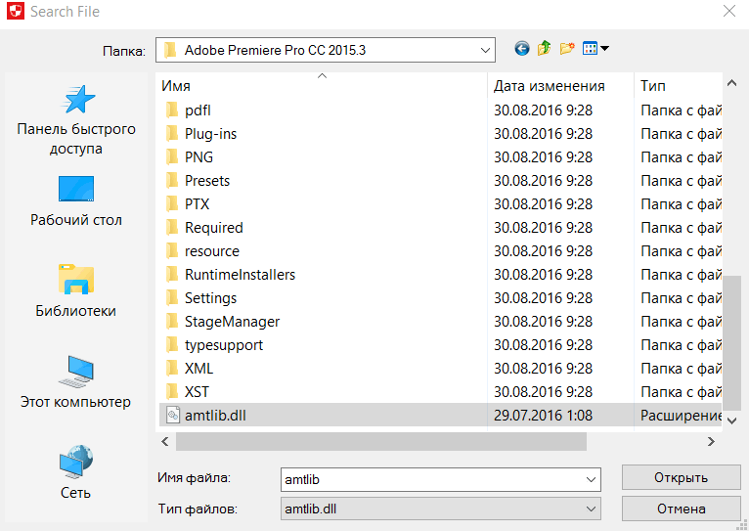Screen dimensions: 749x531
Task: Click the vertical scrollbar thumb
Action: click(x=731, y=343)
